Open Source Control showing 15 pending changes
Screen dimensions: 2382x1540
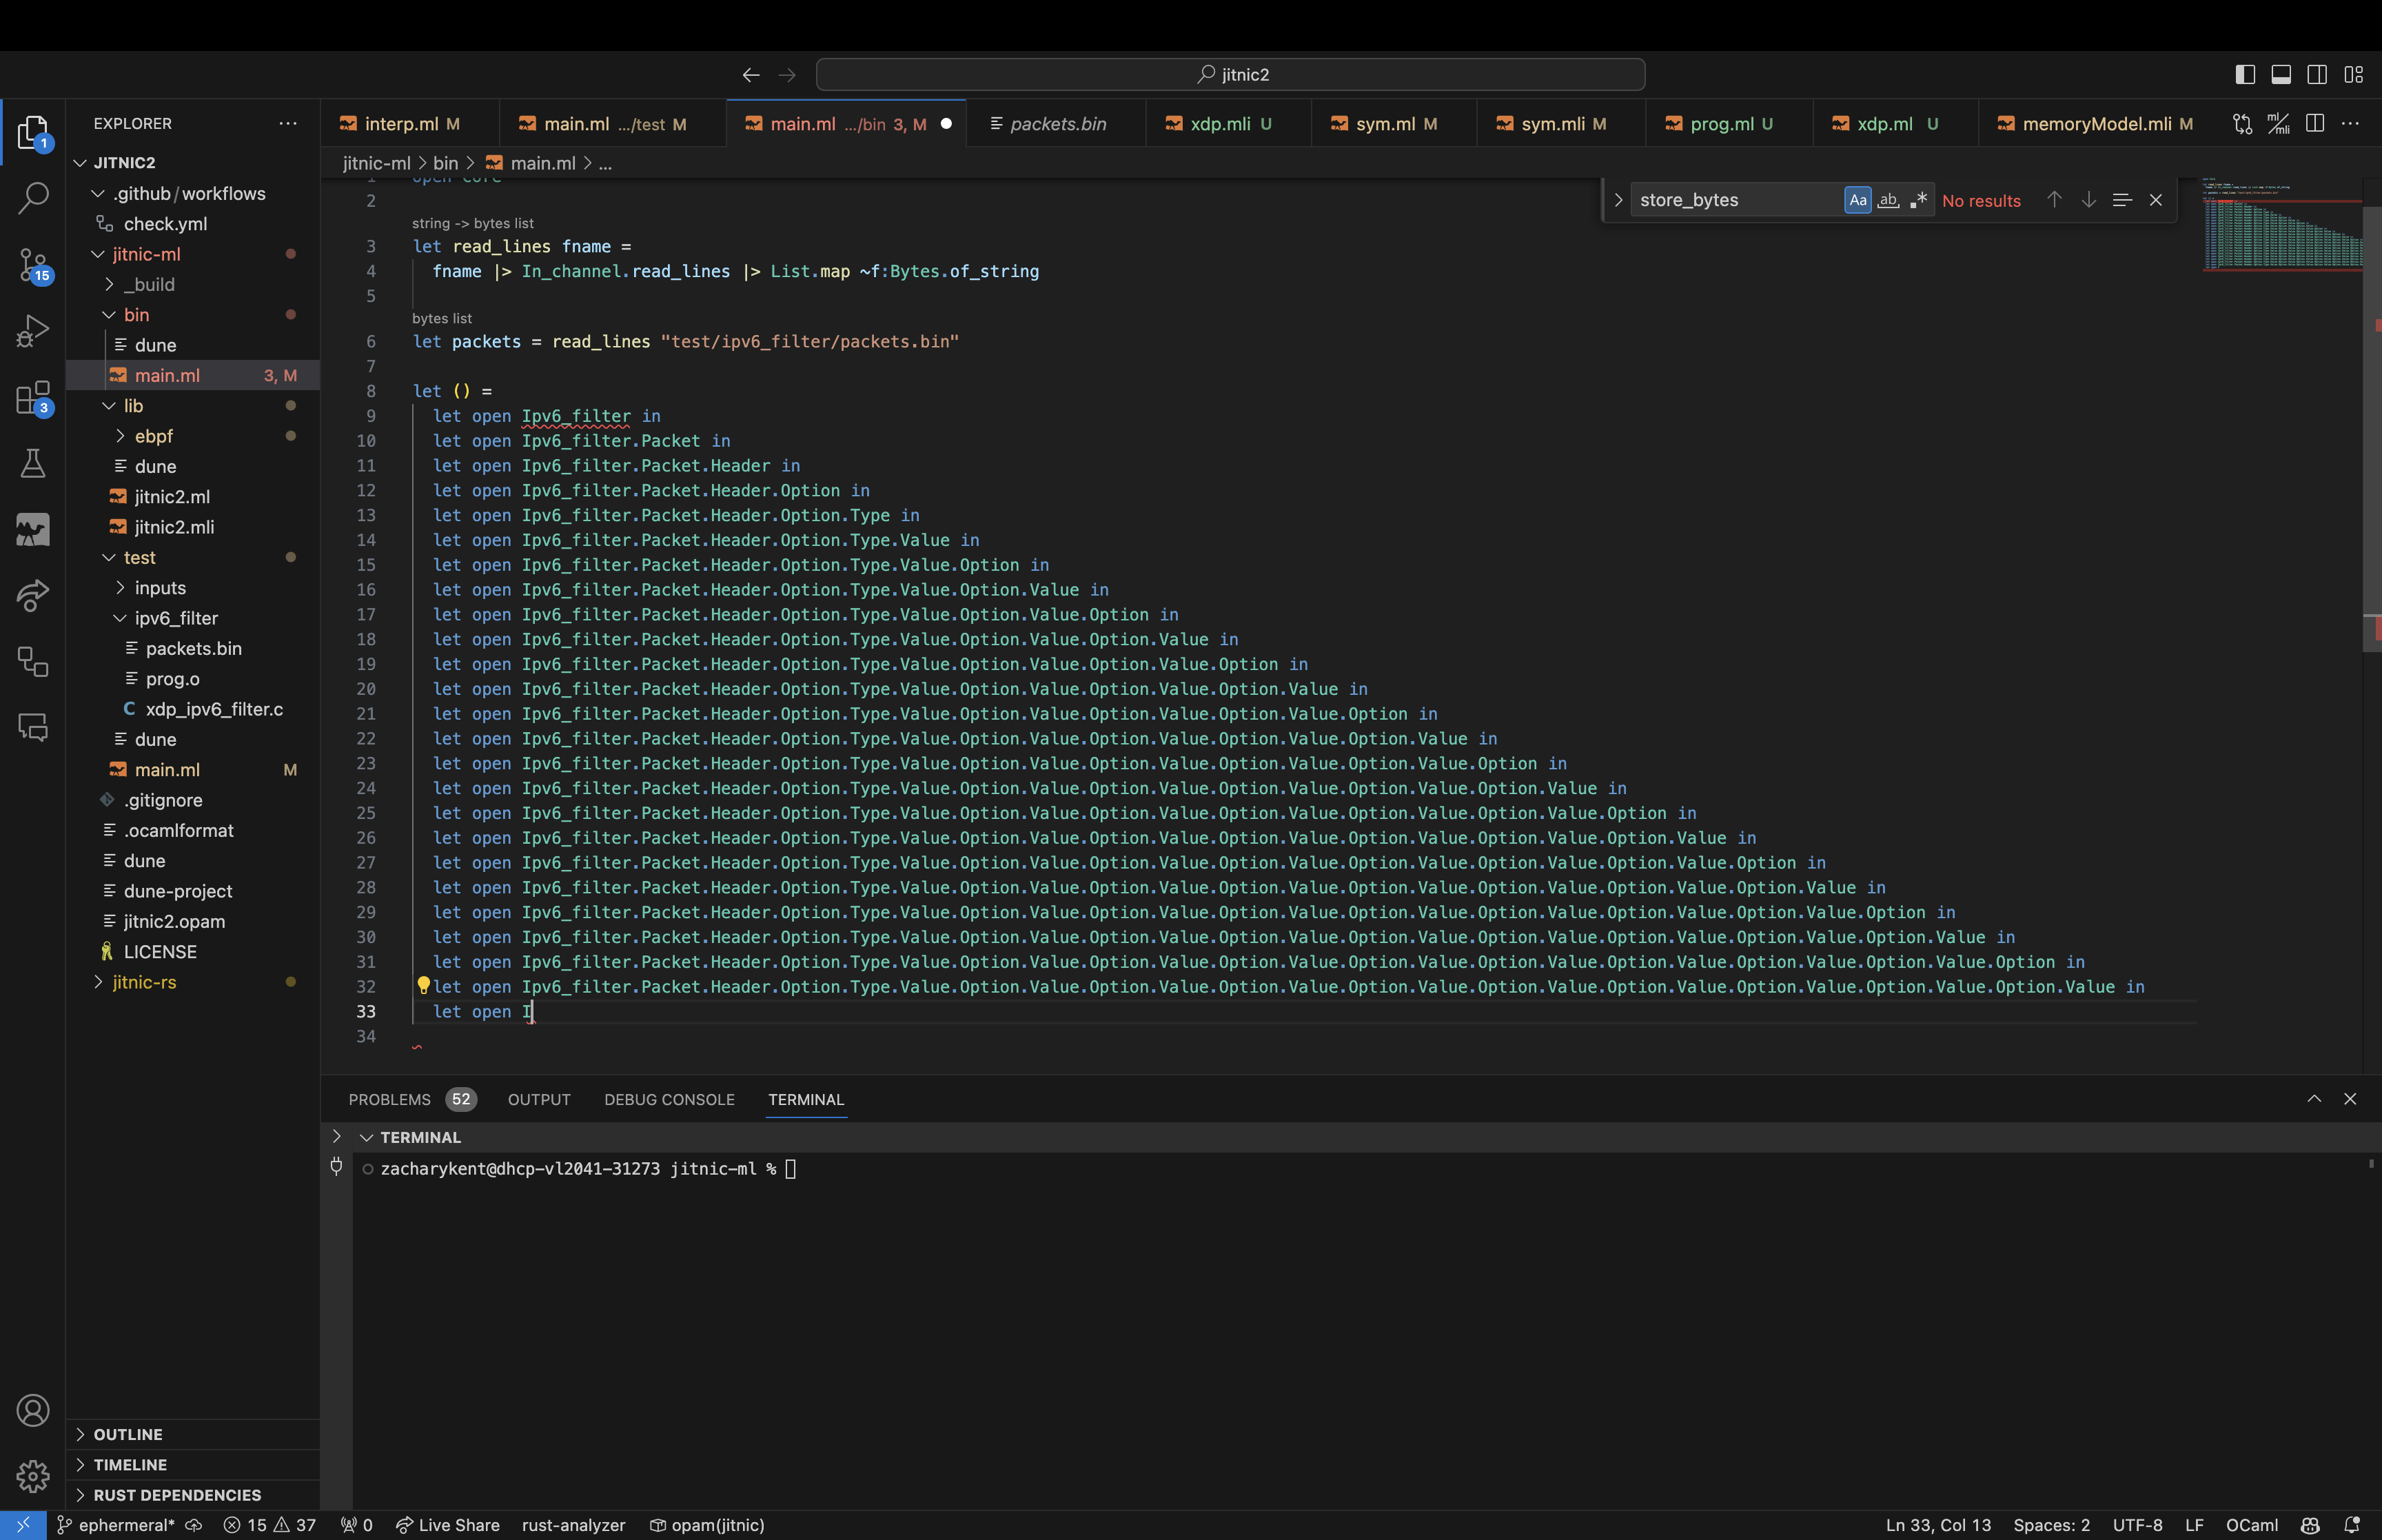tap(33, 265)
